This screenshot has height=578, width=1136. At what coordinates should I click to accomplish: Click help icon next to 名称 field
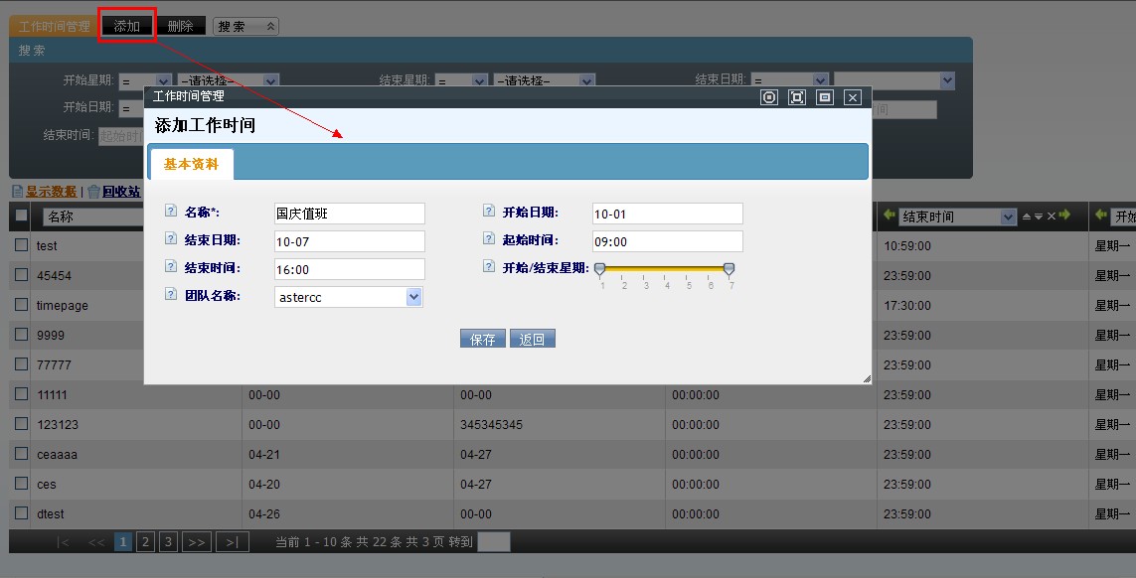point(170,212)
